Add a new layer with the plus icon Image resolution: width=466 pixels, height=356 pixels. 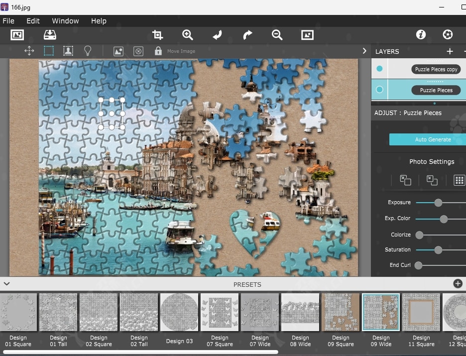450,51
